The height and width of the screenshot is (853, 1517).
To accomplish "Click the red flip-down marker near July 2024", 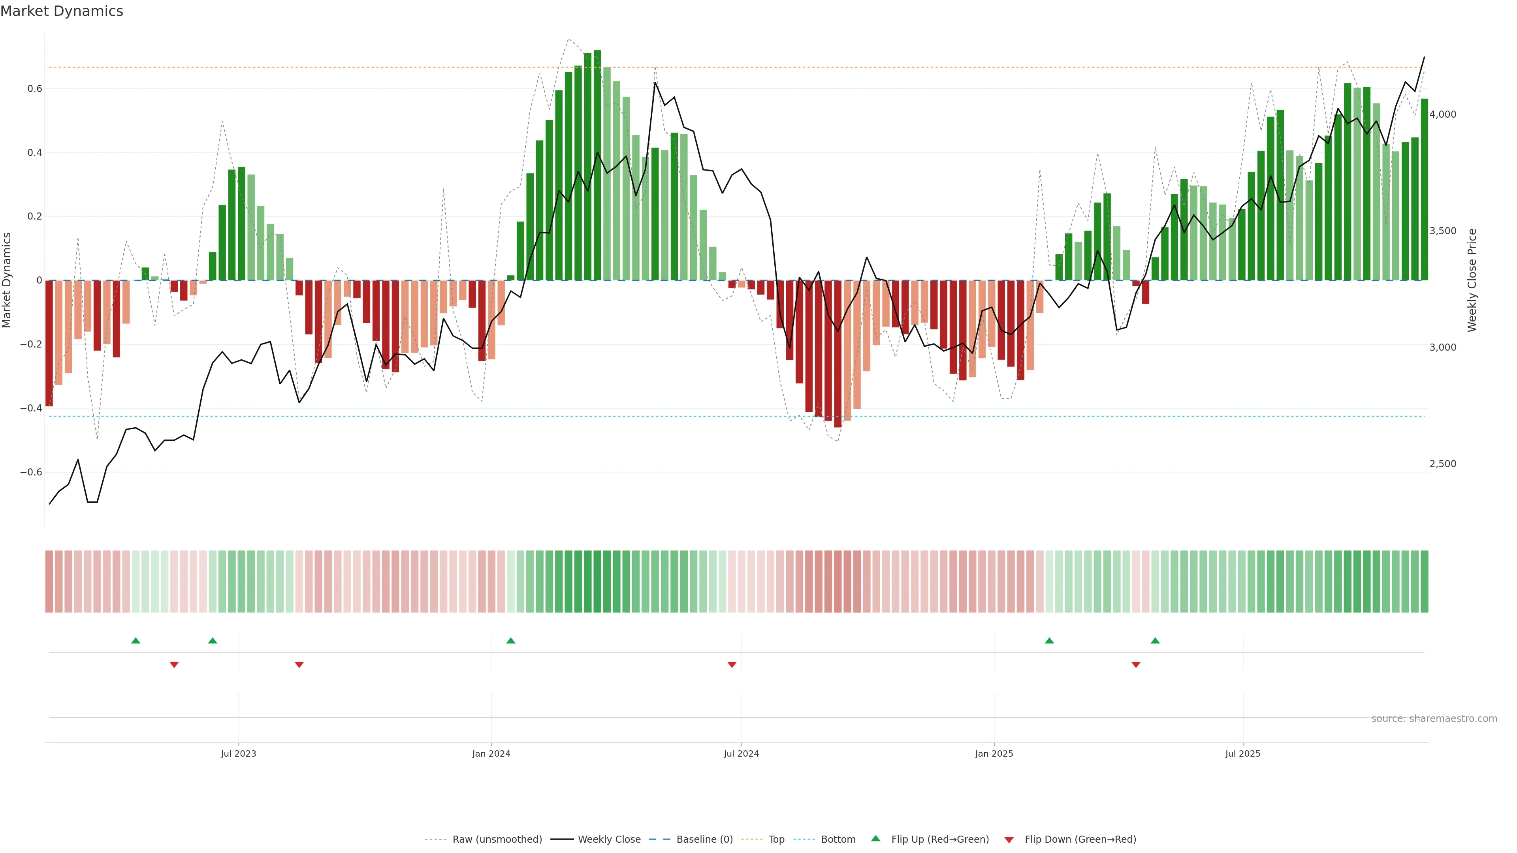I will pyautogui.click(x=732, y=665).
